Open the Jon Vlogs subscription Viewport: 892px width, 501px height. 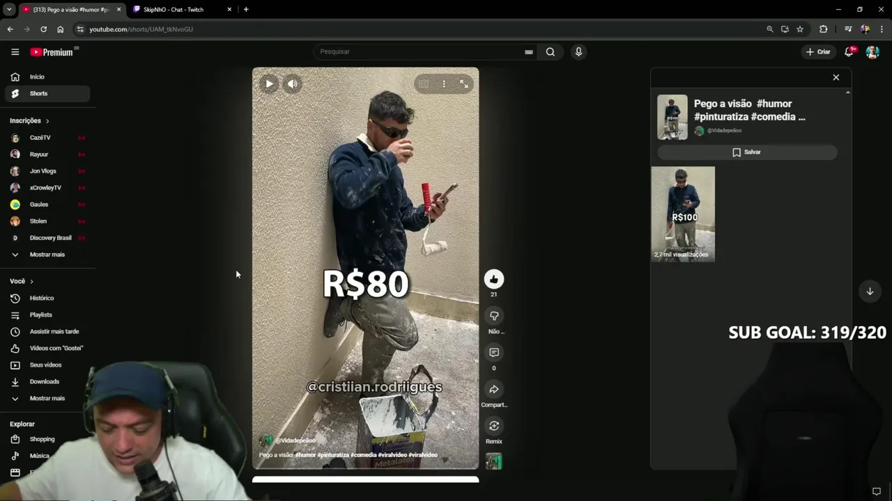click(47, 171)
